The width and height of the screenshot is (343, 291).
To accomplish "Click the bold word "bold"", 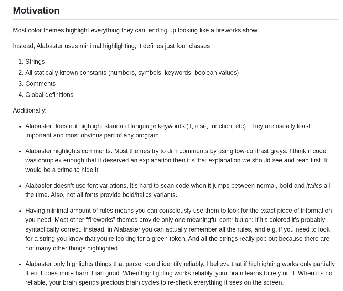I will pyautogui.click(x=286, y=186).
